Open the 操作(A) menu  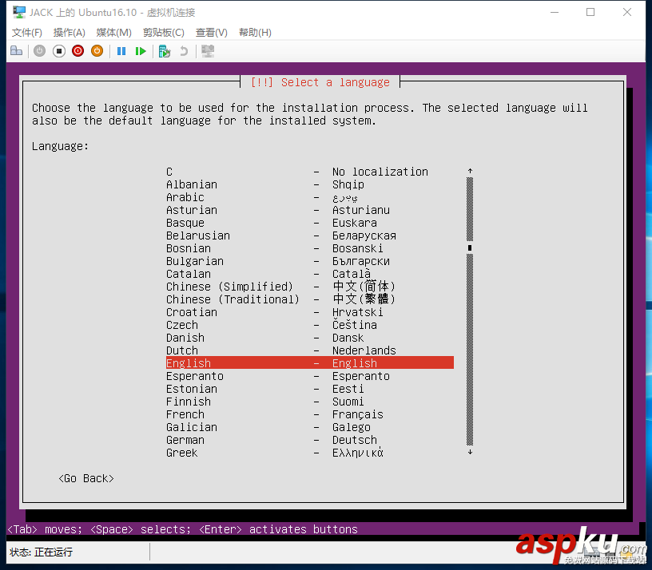(69, 33)
